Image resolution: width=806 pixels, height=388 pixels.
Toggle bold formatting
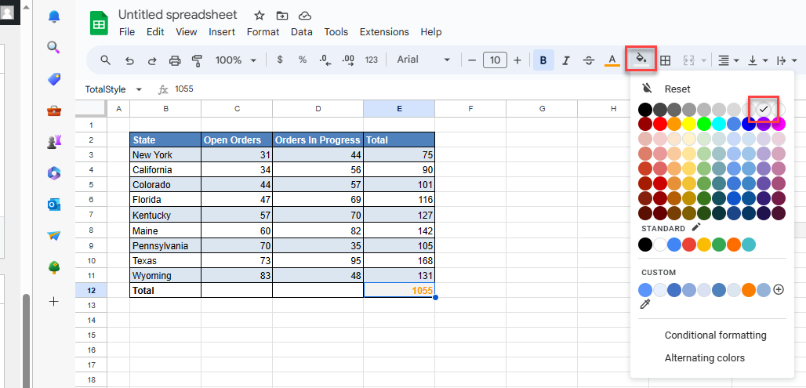click(x=543, y=60)
